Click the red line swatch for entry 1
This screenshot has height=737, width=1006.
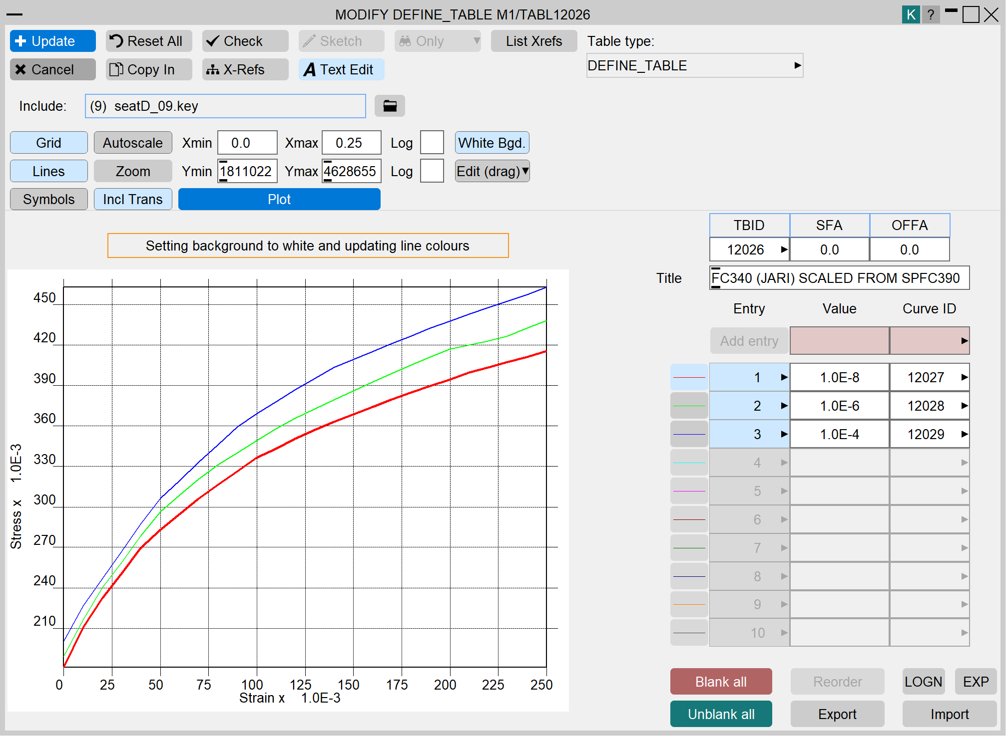[689, 377]
